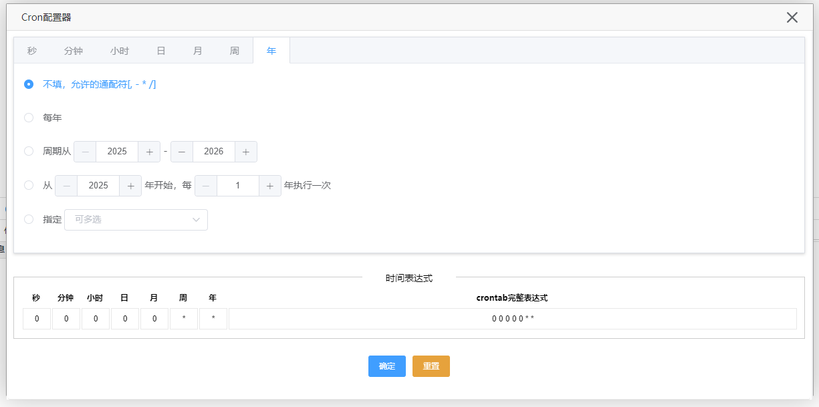Screen dimensions: 819x407
Task: Close the Cron配置器 dialog
Action: (792, 17)
